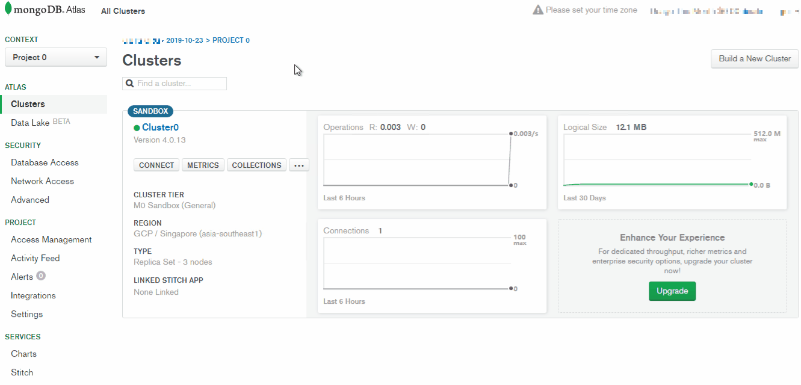801x385 pixels.
Task: Click the green status dot beside Cluster0
Action: [x=137, y=128]
